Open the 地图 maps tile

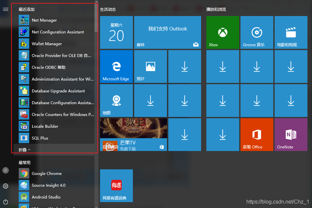[116, 101]
